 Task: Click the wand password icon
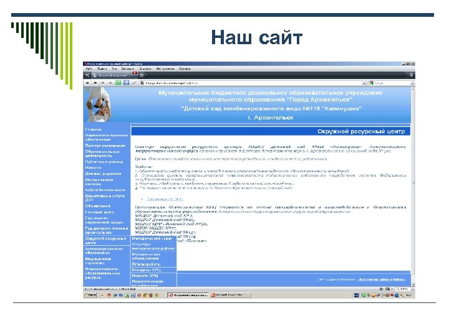tap(134, 83)
